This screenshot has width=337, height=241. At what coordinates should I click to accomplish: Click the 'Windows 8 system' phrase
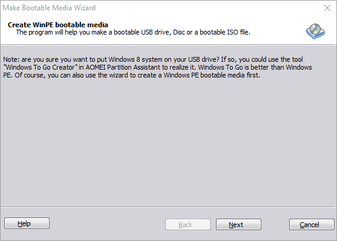point(135,59)
